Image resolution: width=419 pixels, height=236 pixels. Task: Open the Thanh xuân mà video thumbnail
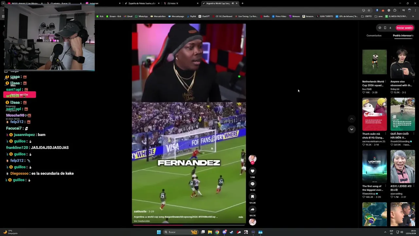click(x=374, y=114)
